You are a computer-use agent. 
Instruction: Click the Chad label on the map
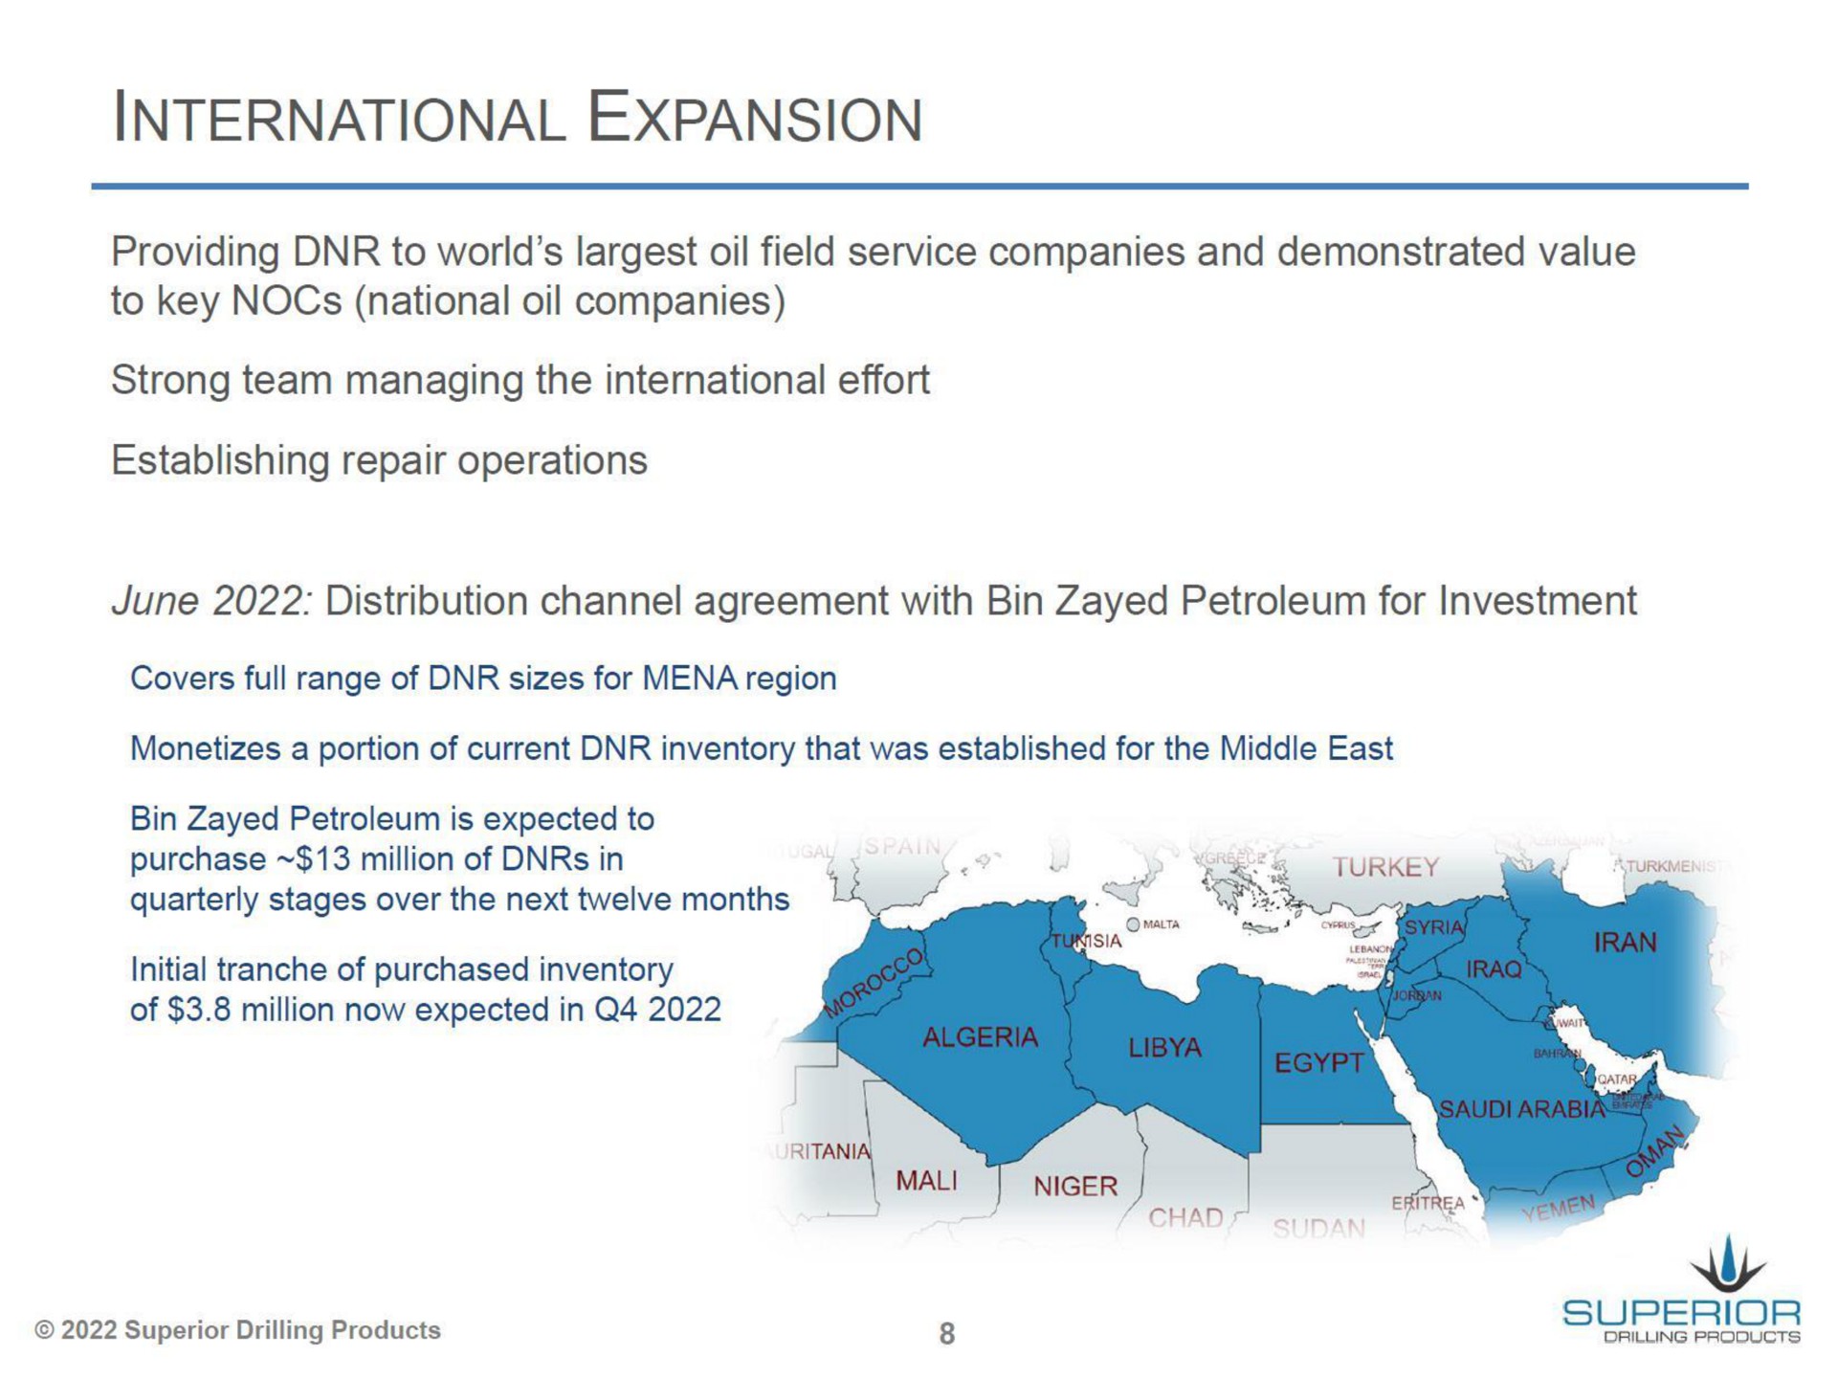click(x=1185, y=1218)
